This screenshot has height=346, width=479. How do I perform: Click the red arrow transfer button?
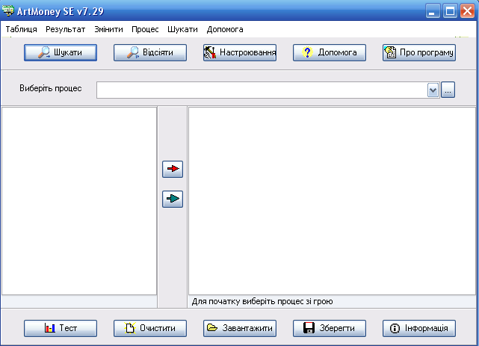click(x=173, y=169)
